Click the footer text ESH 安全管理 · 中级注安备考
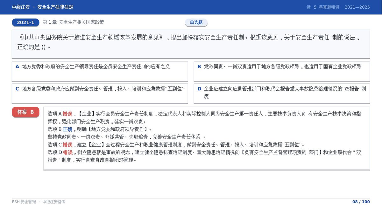 (39, 202)
